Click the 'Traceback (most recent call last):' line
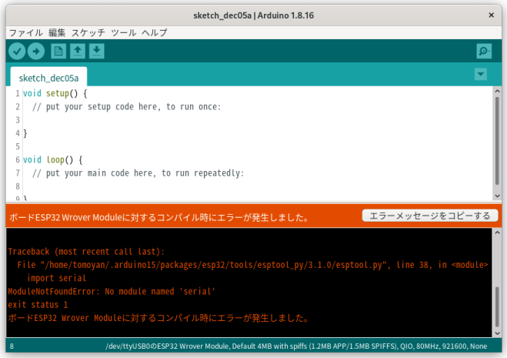The image size is (507, 358). (x=86, y=252)
